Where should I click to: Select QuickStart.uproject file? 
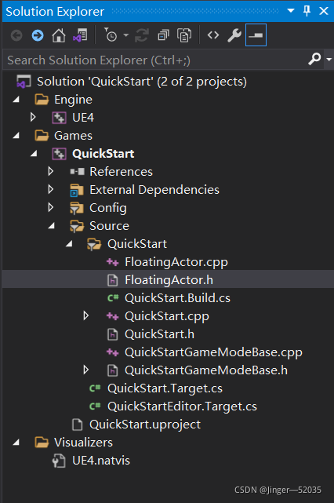click(x=145, y=425)
